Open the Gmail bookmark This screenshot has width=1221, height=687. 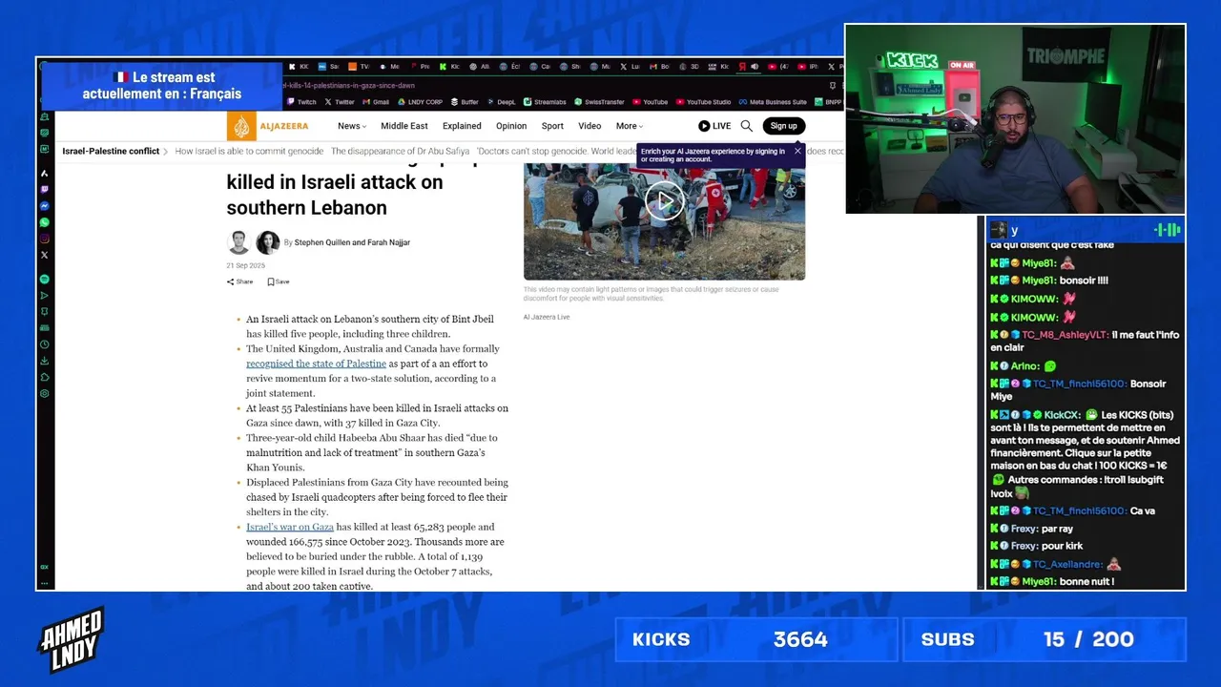tap(376, 101)
